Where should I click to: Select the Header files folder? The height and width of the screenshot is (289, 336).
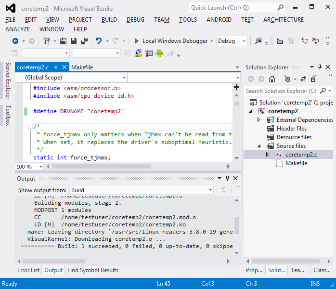pyautogui.click(x=292, y=129)
